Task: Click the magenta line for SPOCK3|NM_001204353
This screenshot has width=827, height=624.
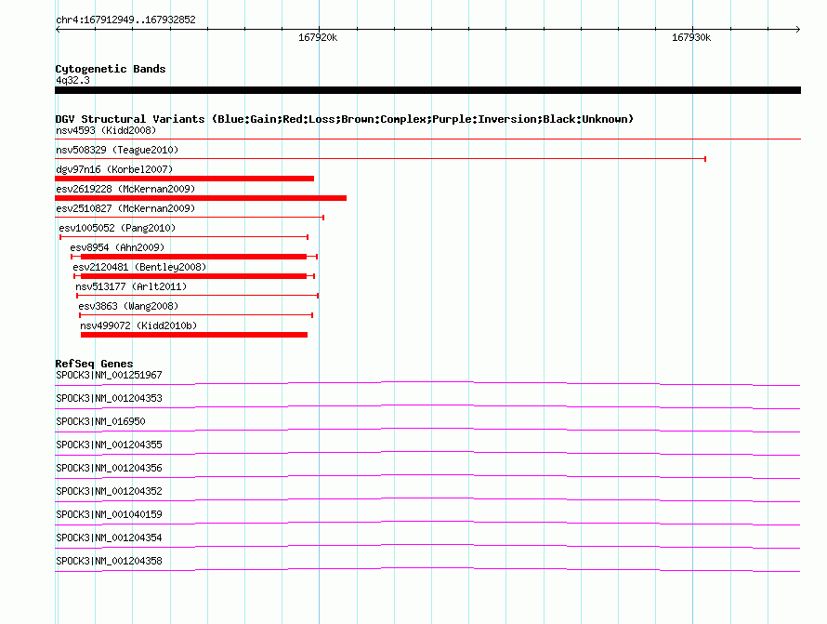Action: point(427,406)
